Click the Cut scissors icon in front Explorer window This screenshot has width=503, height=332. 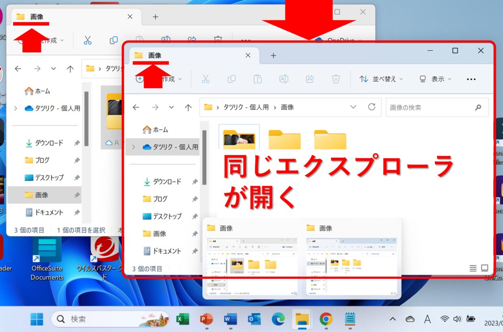(206, 79)
